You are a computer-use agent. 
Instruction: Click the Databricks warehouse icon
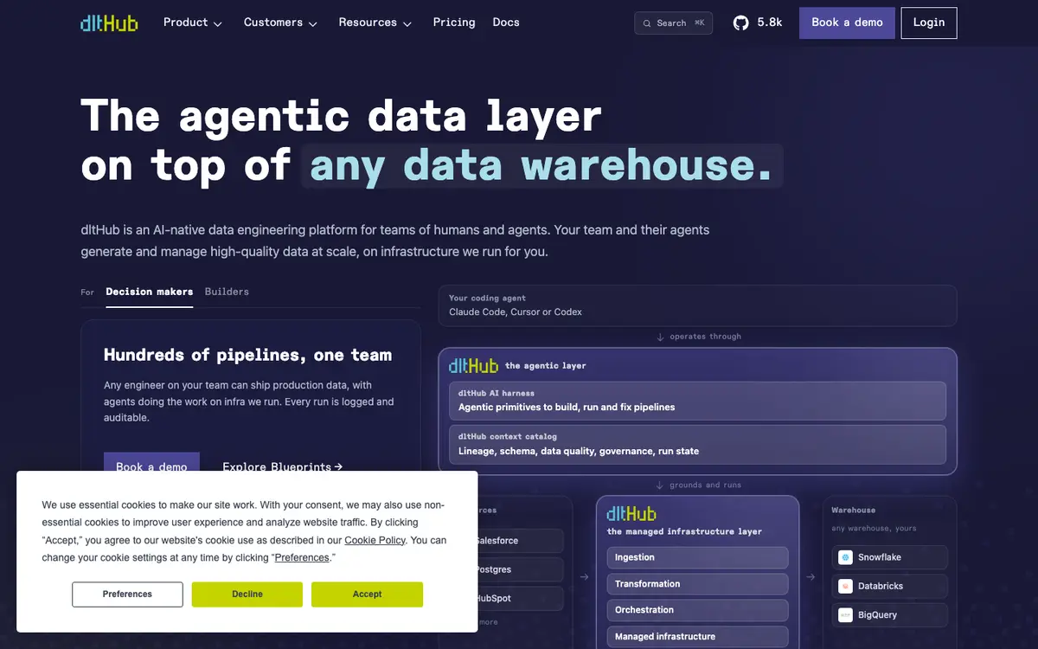846,586
